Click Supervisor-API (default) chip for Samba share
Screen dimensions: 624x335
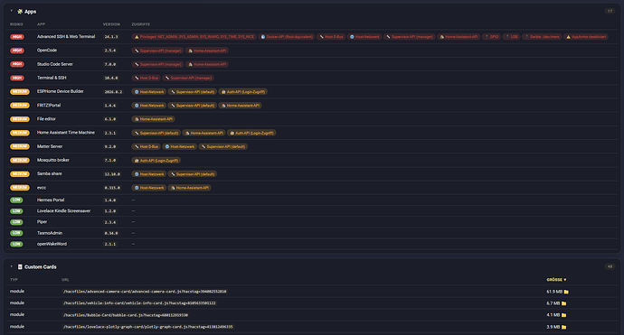pos(193,174)
